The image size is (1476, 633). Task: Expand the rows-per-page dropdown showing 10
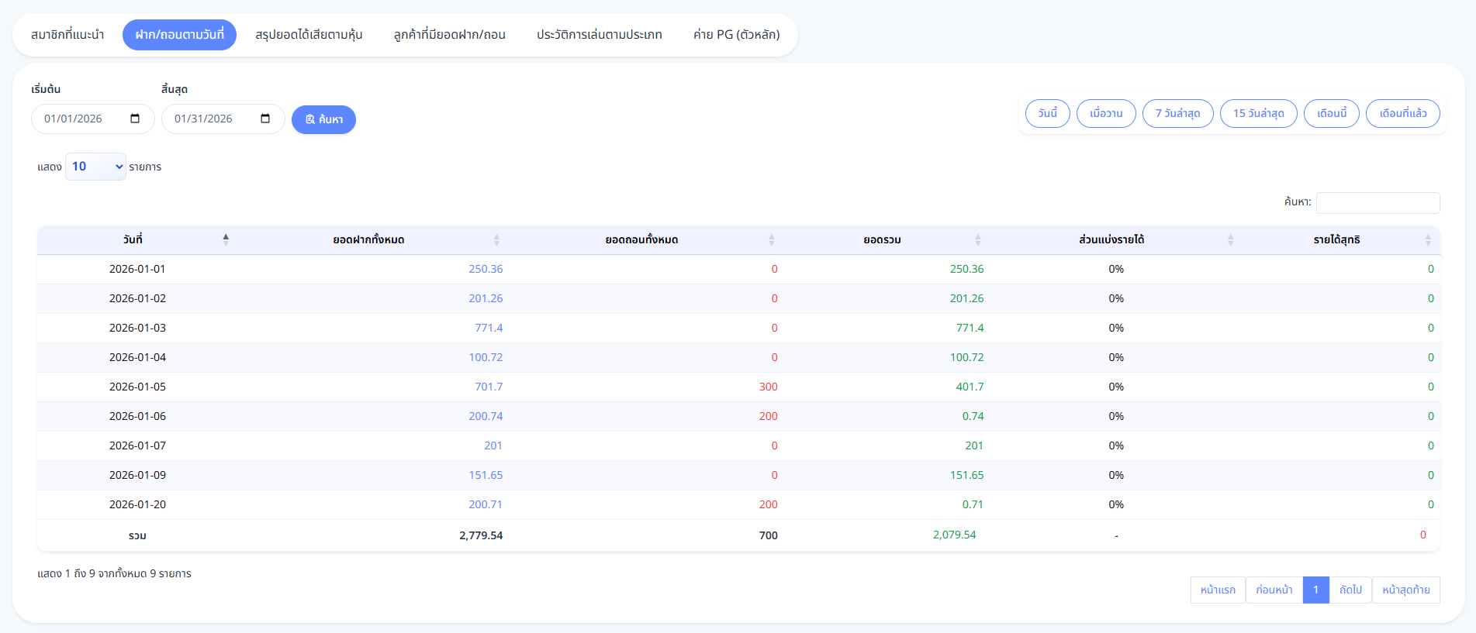(x=95, y=167)
